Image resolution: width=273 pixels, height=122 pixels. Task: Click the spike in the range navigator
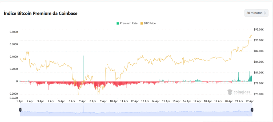[x=84, y=108]
